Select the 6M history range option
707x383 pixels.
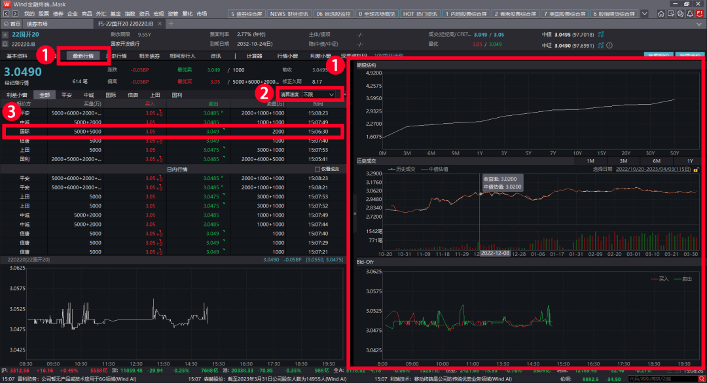(x=656, y=161)
